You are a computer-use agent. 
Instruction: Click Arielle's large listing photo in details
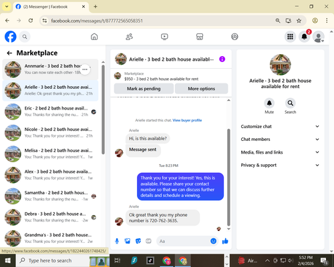click(280, 65)
